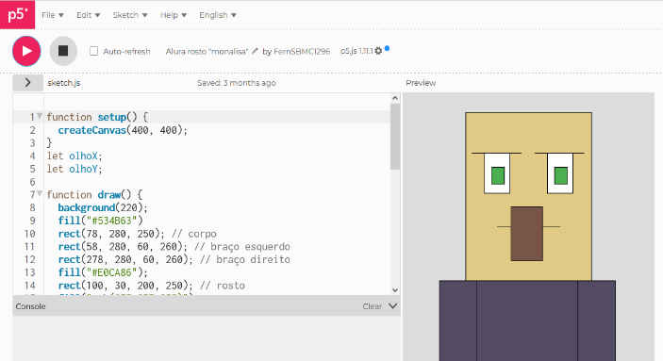Open the File menu
This screenshot has height=361, width=663.
point(53,15)
